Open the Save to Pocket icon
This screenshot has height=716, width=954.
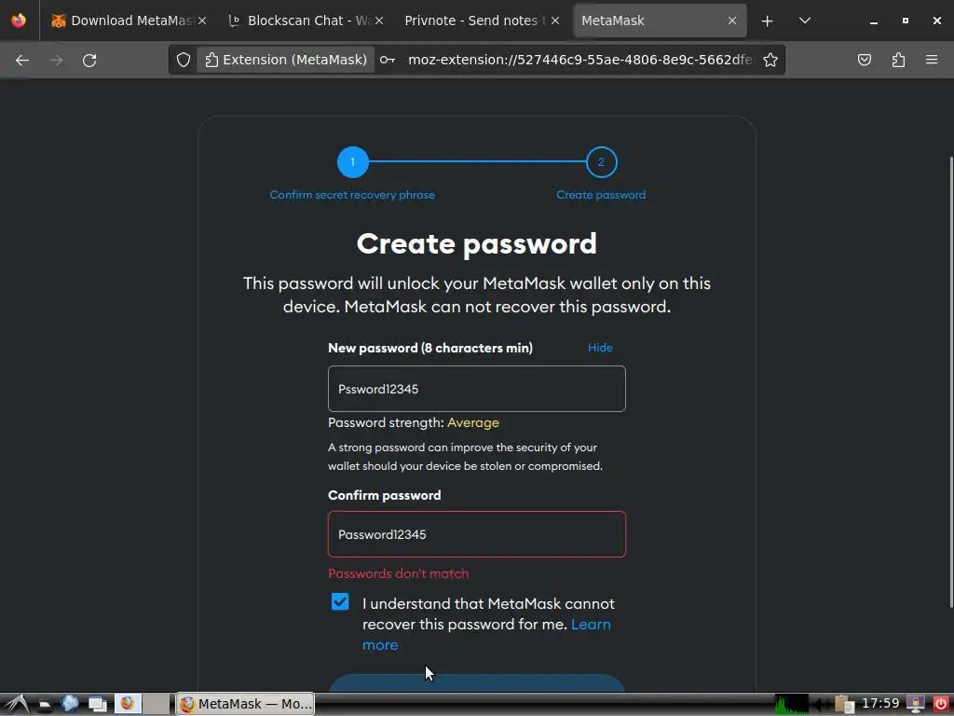[865, 60]
